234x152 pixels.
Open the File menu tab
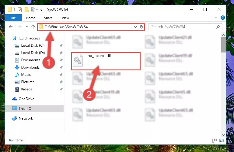13,18
